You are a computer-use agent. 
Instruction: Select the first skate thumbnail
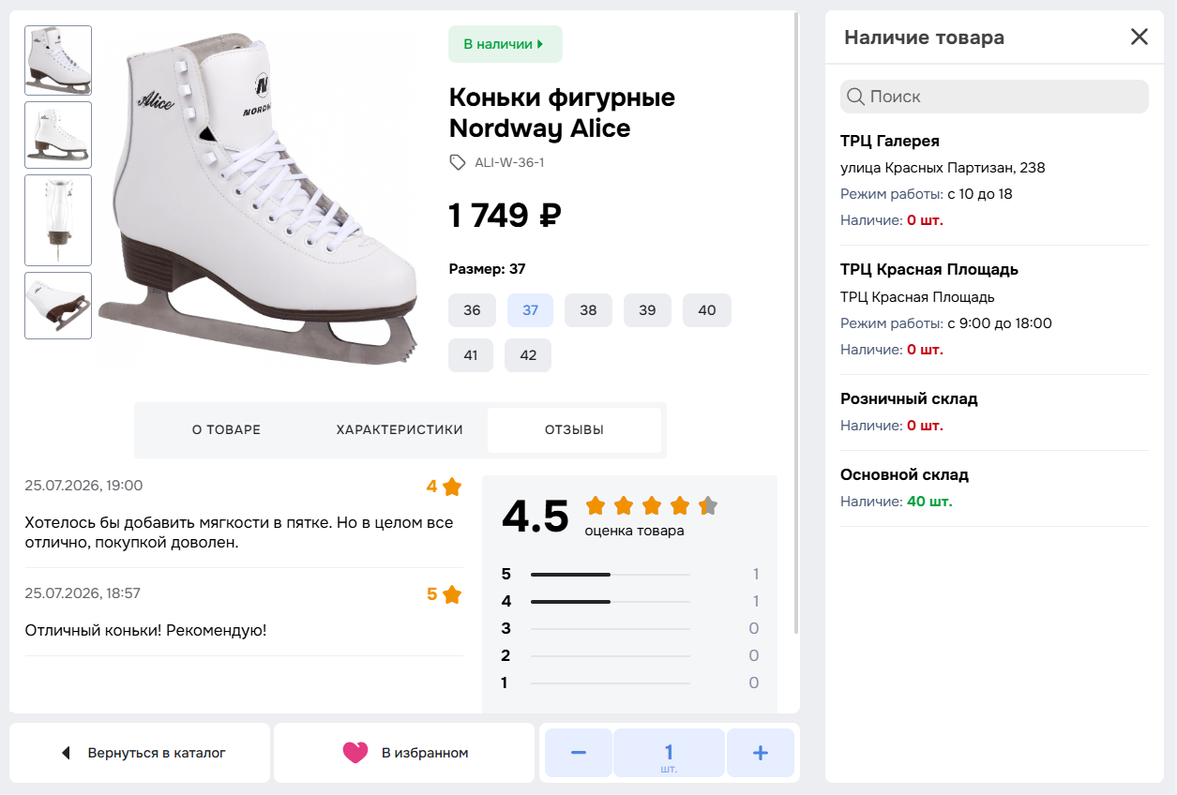coord(58,60)
